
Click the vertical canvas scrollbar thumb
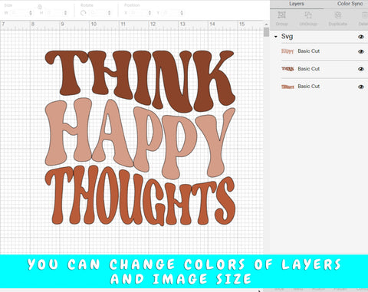266,32
